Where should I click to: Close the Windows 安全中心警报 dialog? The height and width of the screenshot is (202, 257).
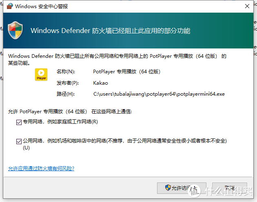(247, 6)
